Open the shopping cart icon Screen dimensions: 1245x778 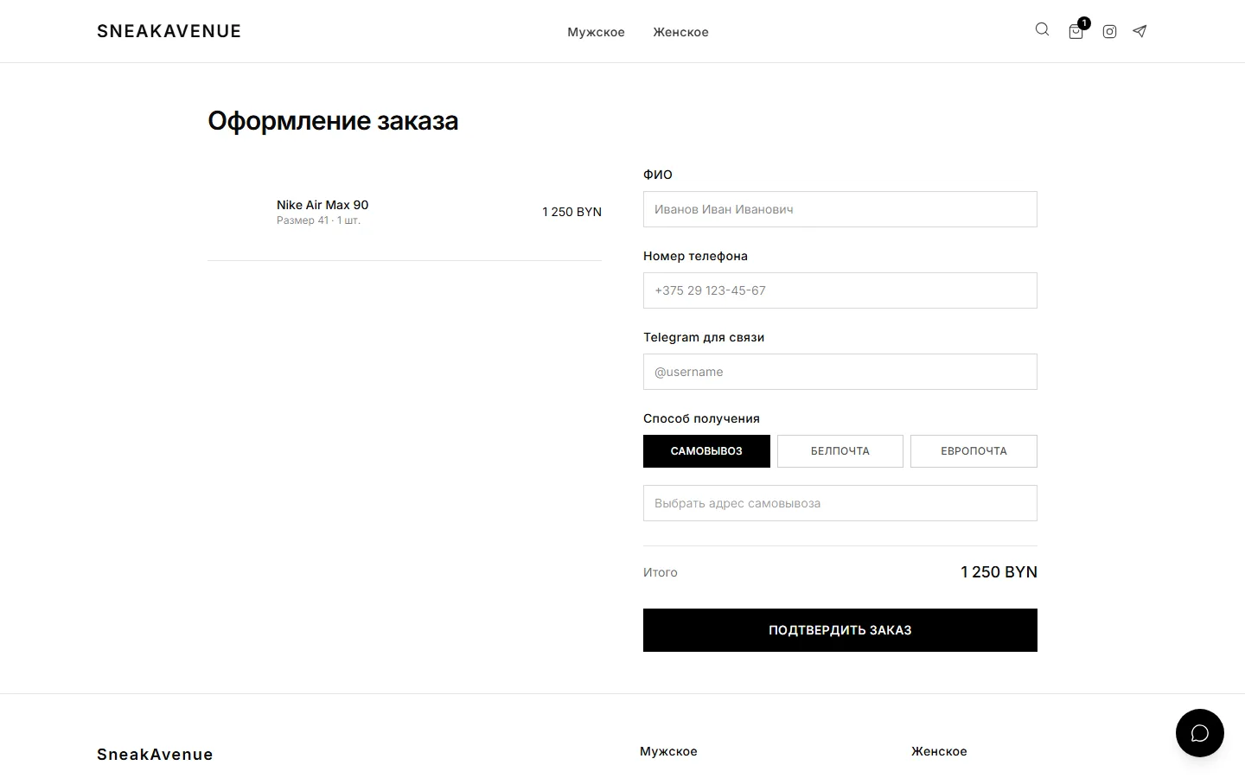tap(1076, 32)
